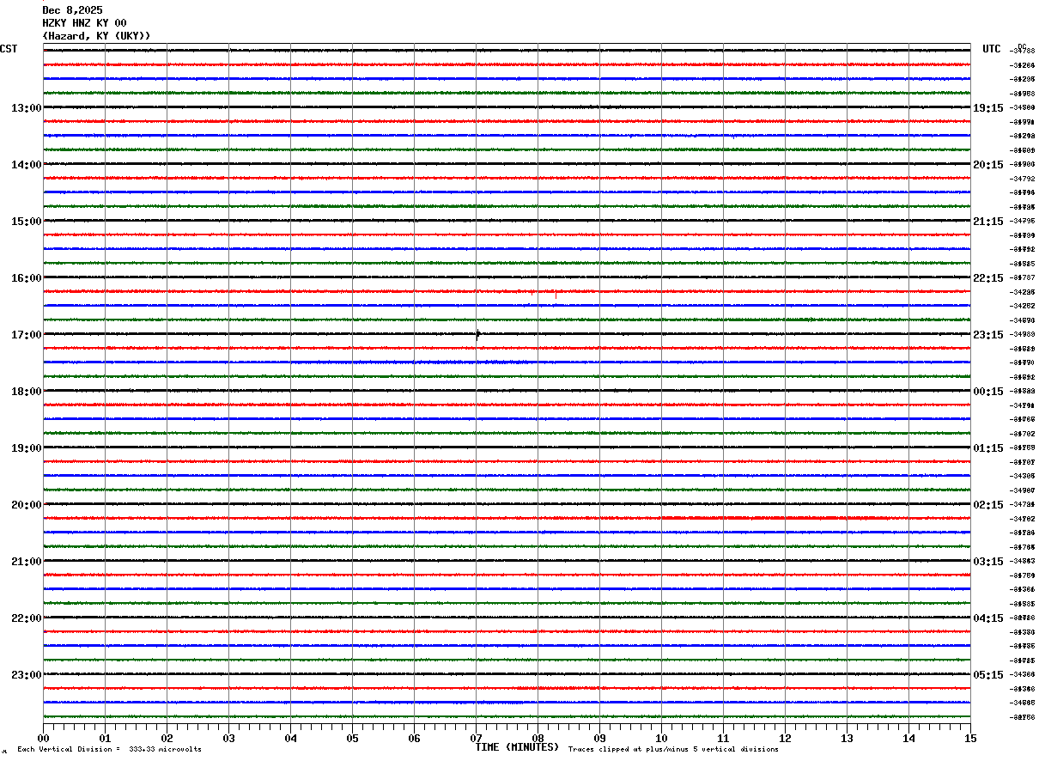Select the 18:00 CST time label

[x=26, y=392]
